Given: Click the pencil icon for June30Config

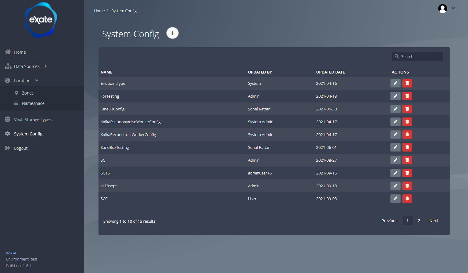Looking at the screenshot, I should 395,109.
